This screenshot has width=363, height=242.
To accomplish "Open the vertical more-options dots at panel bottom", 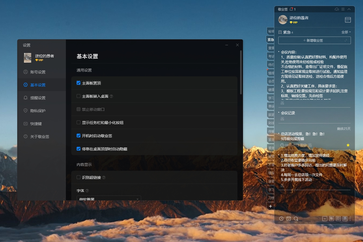I will coord(350,219).
